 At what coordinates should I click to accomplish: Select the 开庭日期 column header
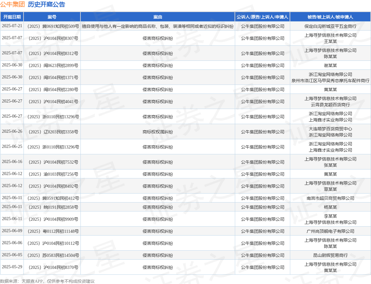coord(12,17)
